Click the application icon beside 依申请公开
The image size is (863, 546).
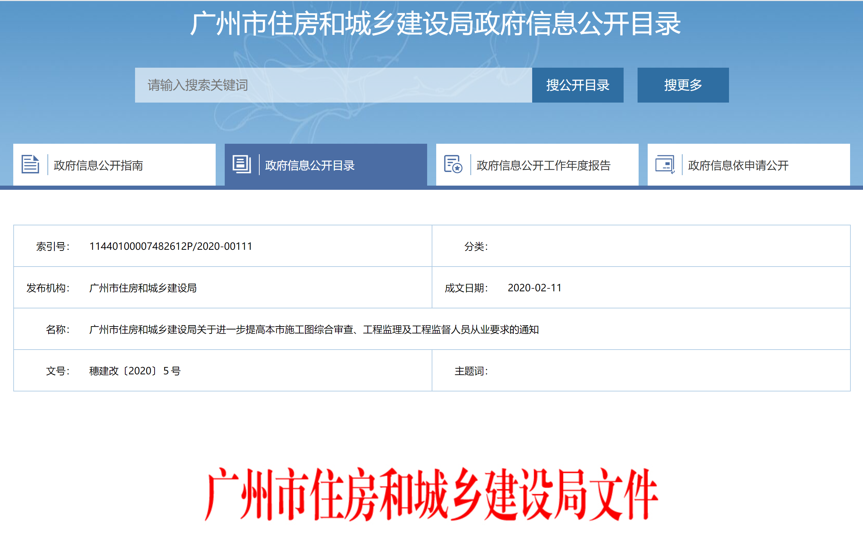pyautogui.click(x=665, y=164)
